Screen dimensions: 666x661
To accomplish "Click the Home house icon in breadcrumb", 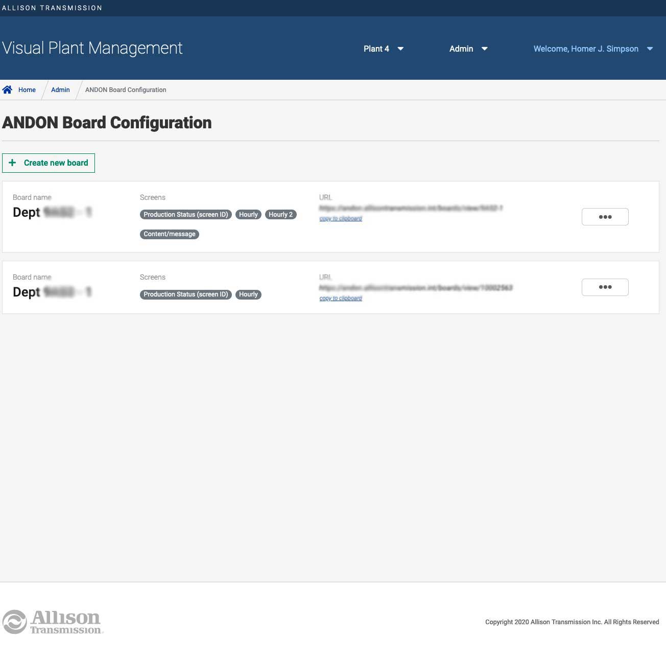I will tap(7, 90).
